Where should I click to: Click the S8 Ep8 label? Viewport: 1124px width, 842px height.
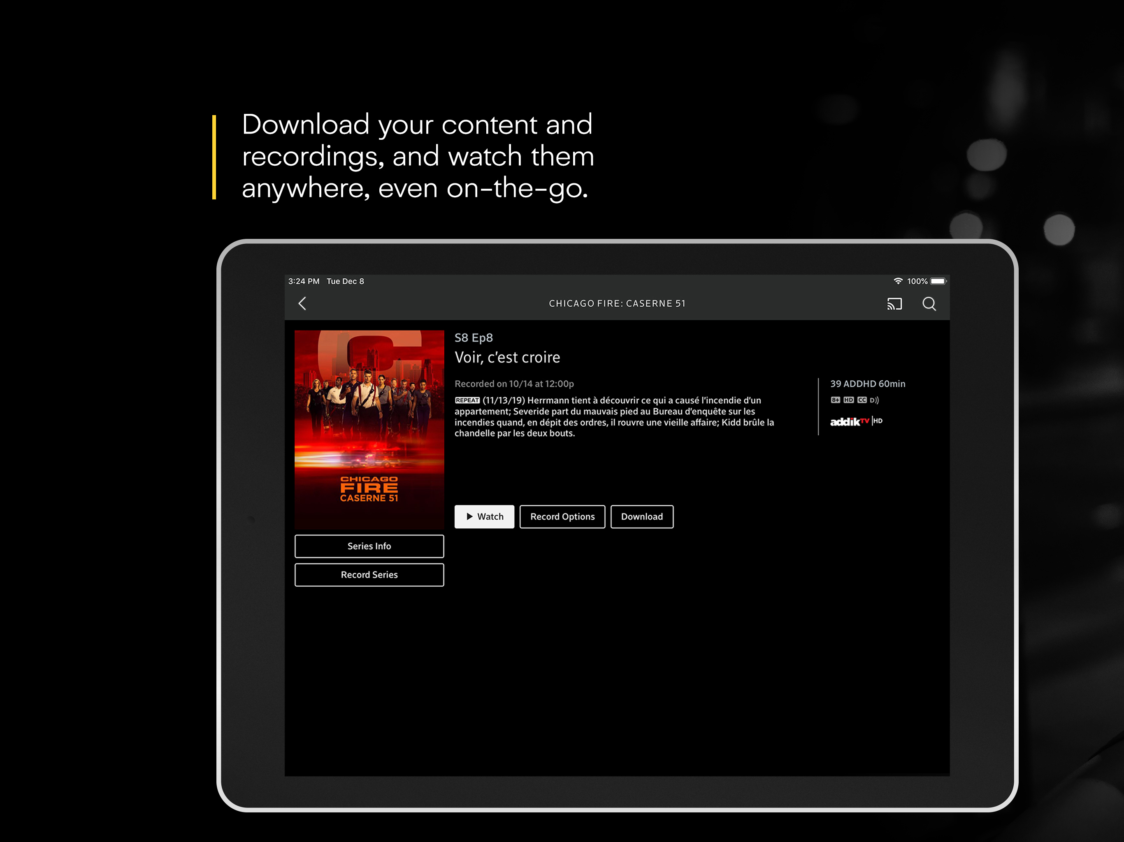pyautogui.click(x=474, y=338)
